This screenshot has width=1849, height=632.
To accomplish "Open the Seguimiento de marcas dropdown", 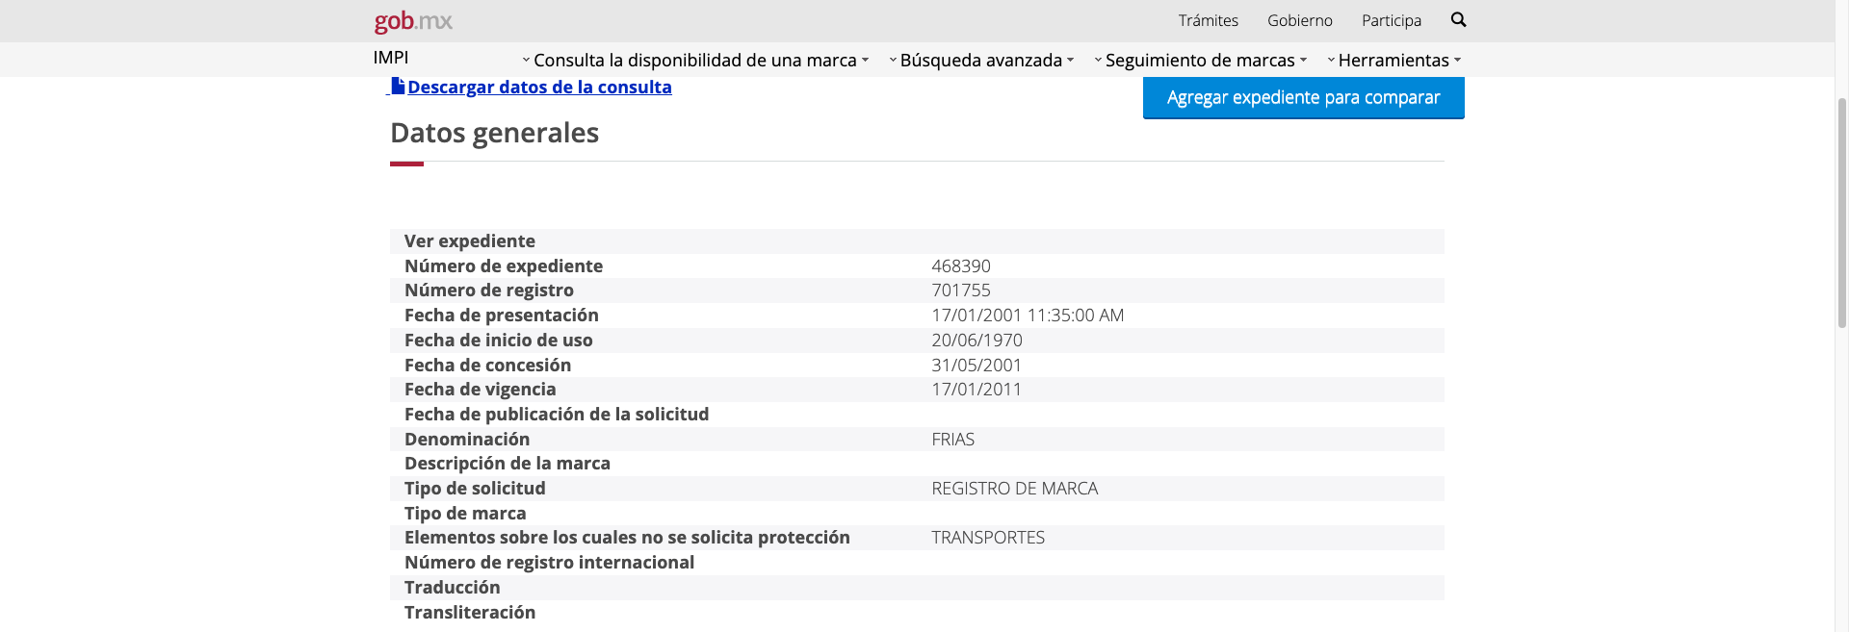I will (1199, 61).
